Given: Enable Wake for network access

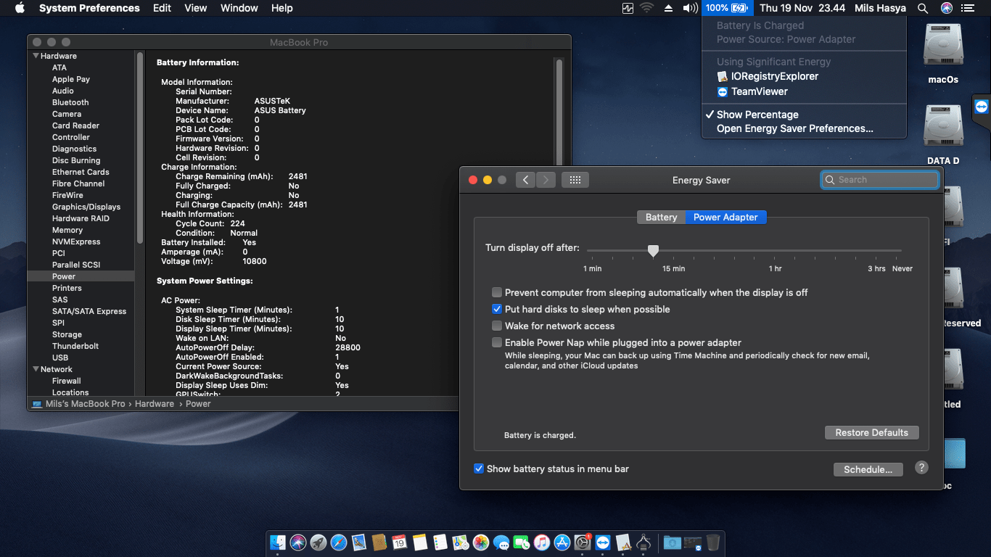Looking at the screenshot, I should [497, 326].
